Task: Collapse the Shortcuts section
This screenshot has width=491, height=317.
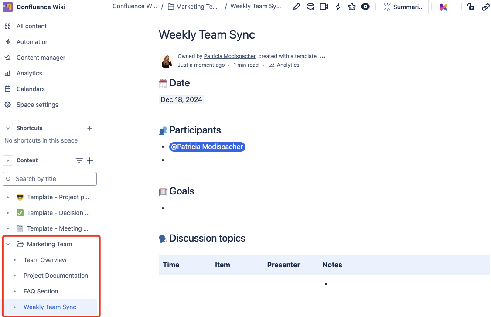Action: coord(7,128)
